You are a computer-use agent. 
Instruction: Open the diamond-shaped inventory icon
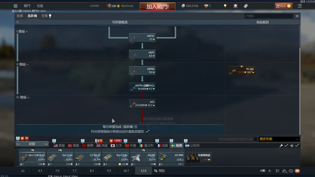point(236,6)
